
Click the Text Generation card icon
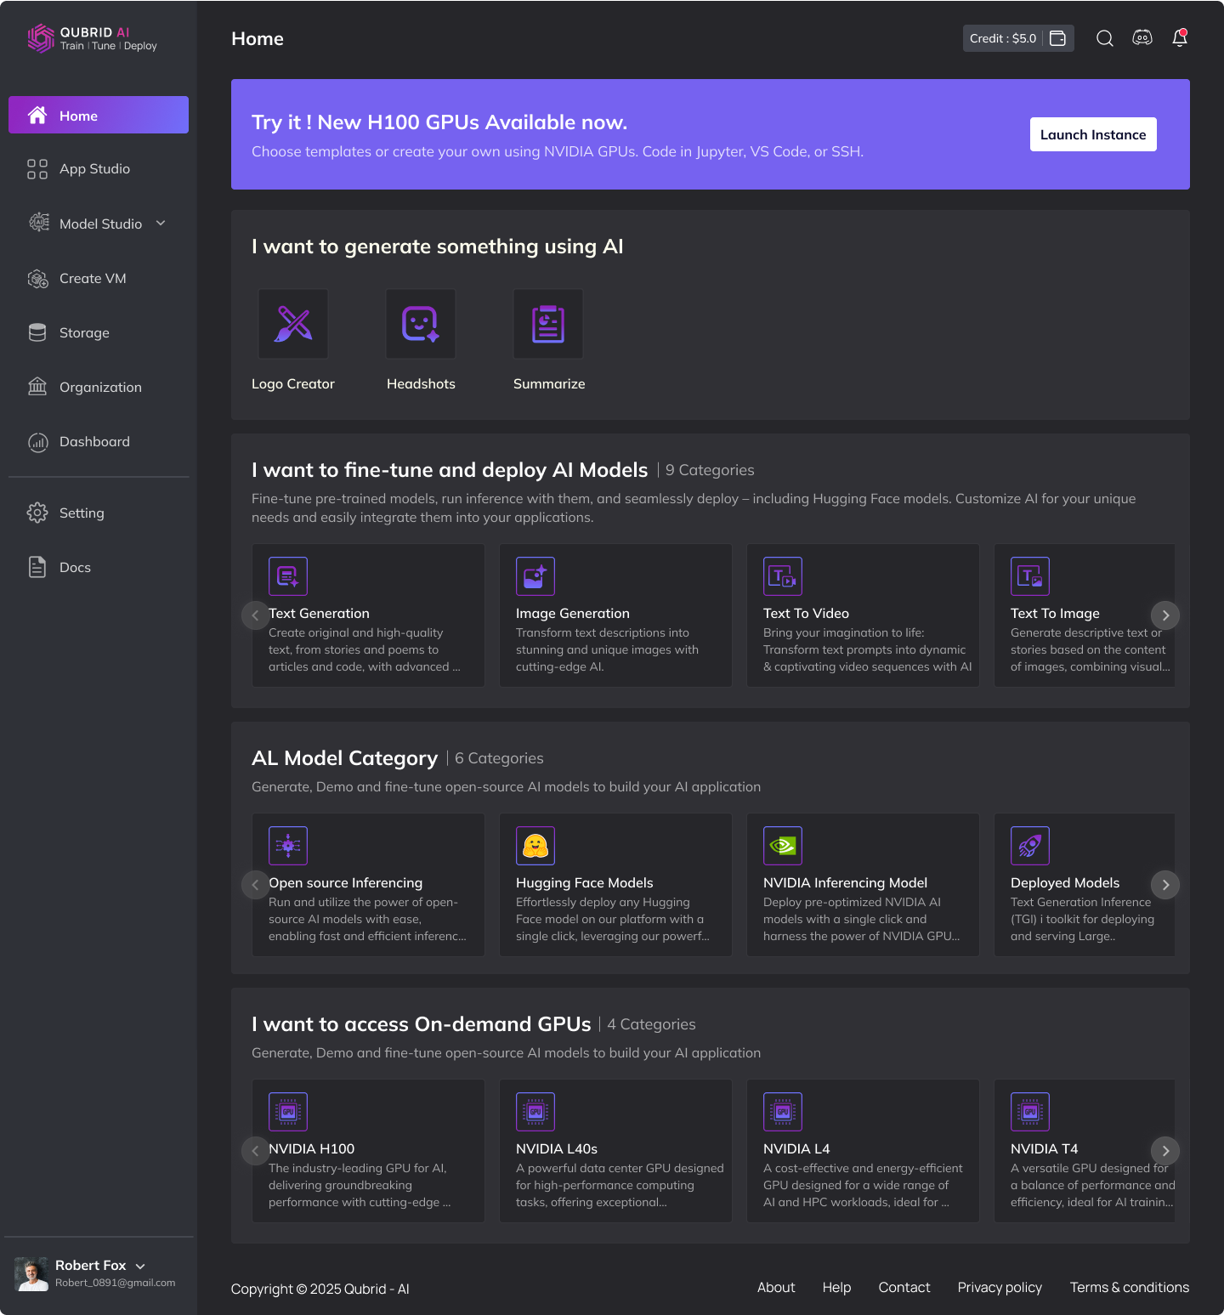(x=288, y=576)
